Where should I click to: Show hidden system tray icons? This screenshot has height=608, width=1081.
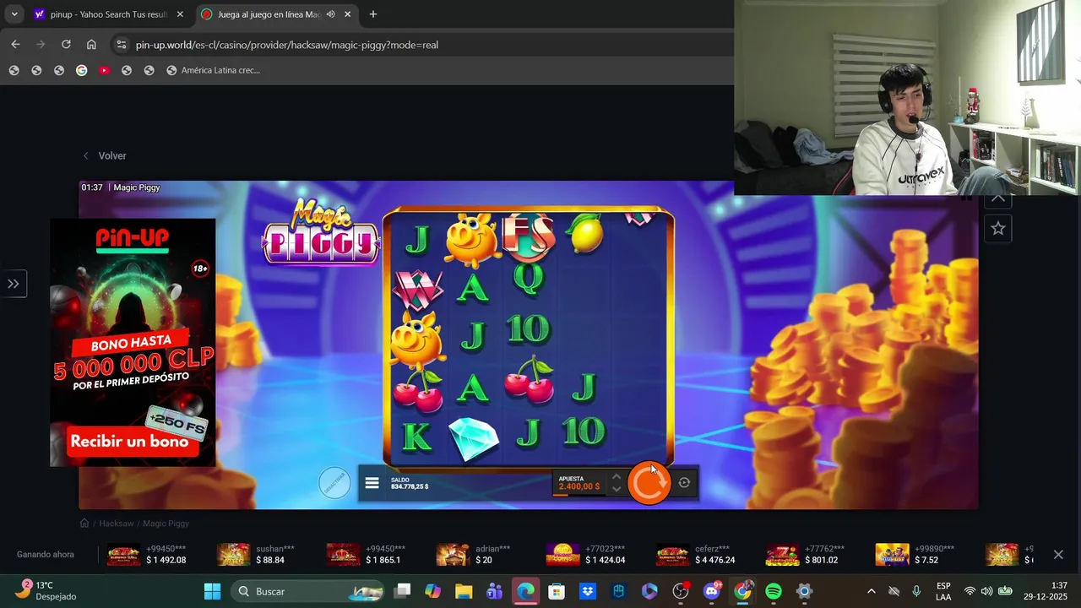pos(871,591)
